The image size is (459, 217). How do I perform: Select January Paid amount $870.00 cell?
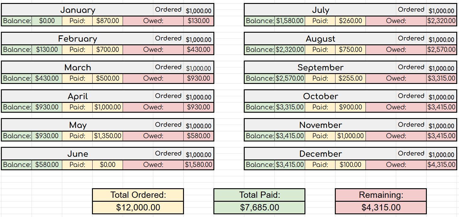point(108,21)
